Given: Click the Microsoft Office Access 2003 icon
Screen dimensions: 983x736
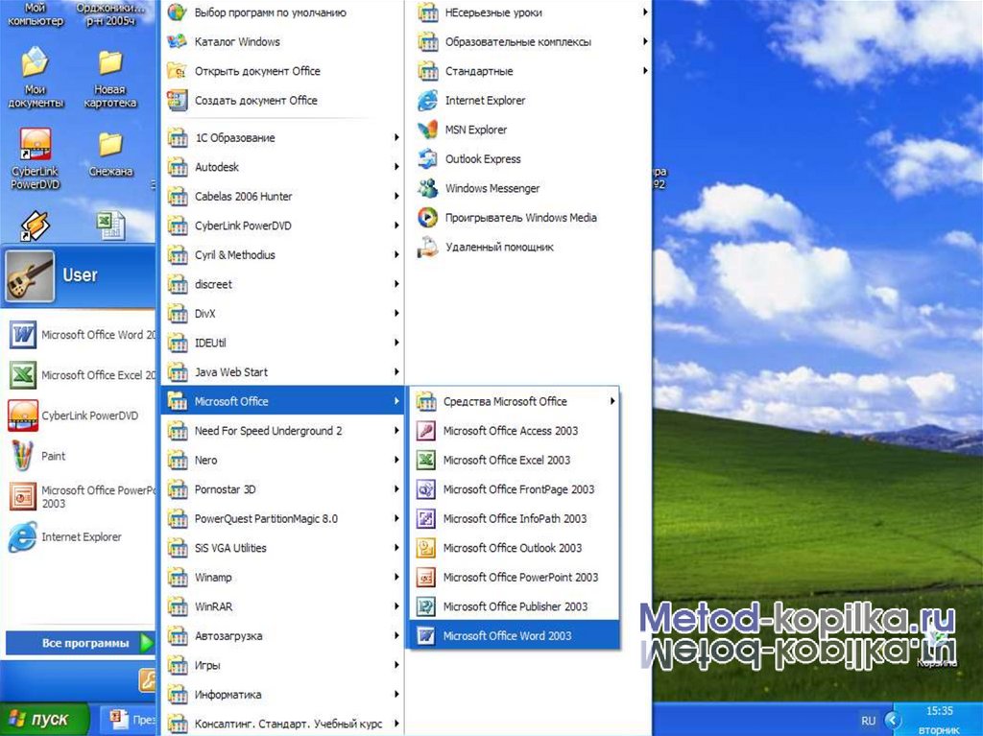Looking at the screenshot, I should pos(426,431).
